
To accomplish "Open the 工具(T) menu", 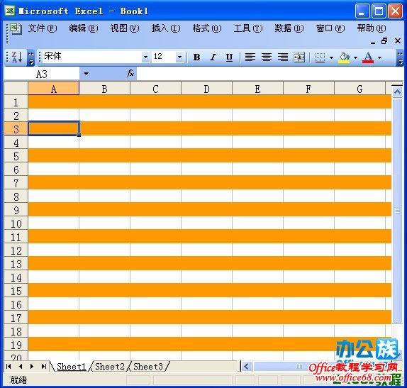I will point(248,28).
